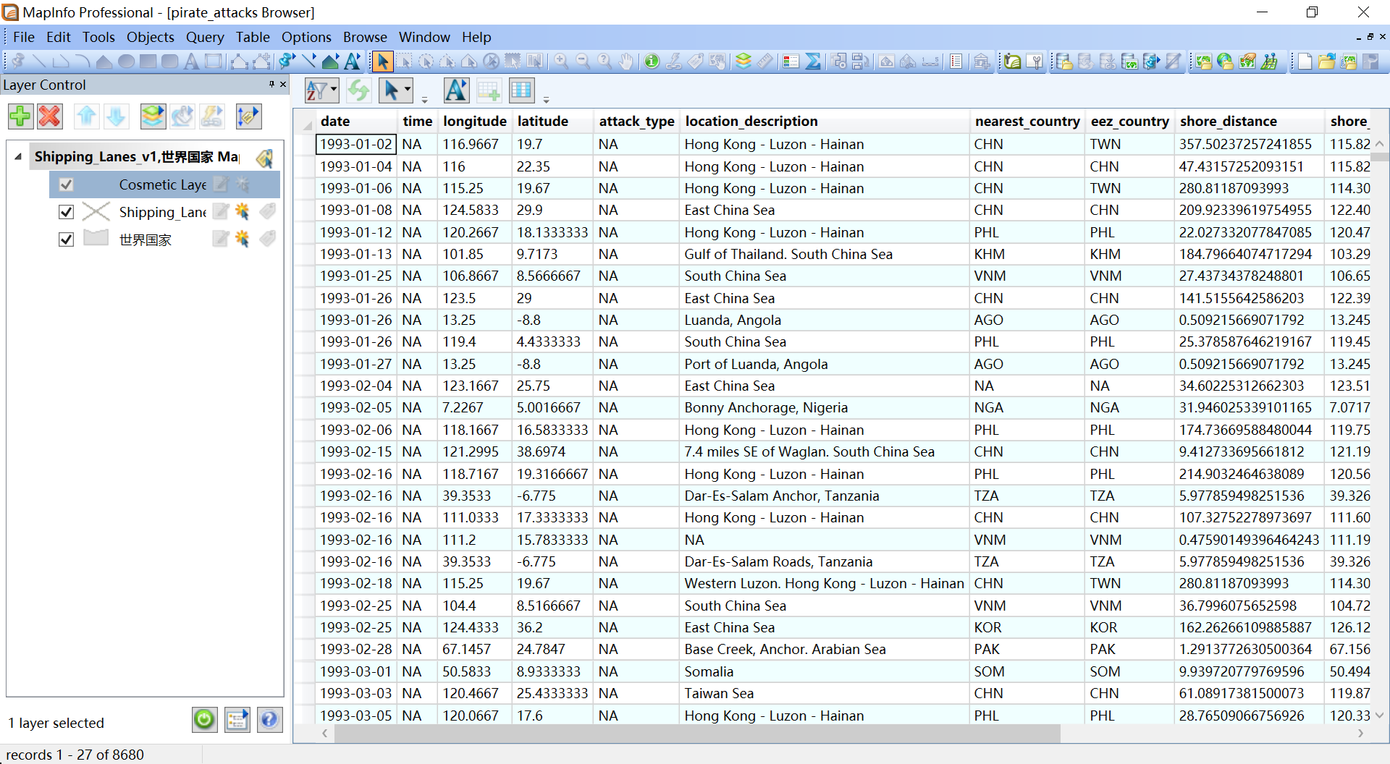Image resolution: width=1390 pixels, height=764 pixels.
Task: Click horizontal scrollbar right arrow
Action: point(1361,734)
